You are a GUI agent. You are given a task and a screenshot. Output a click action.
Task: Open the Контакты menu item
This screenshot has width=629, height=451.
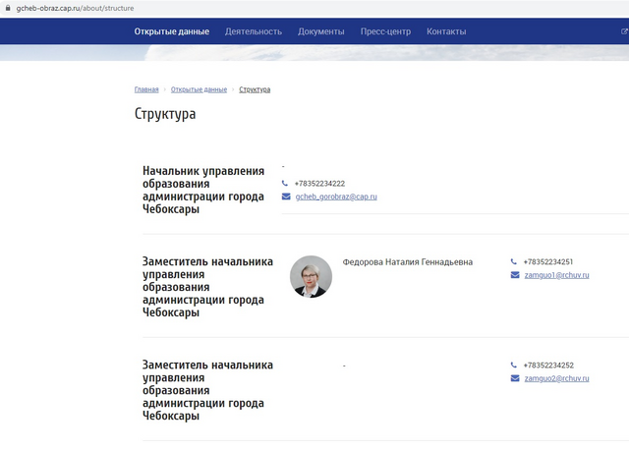tap(446, 31)
